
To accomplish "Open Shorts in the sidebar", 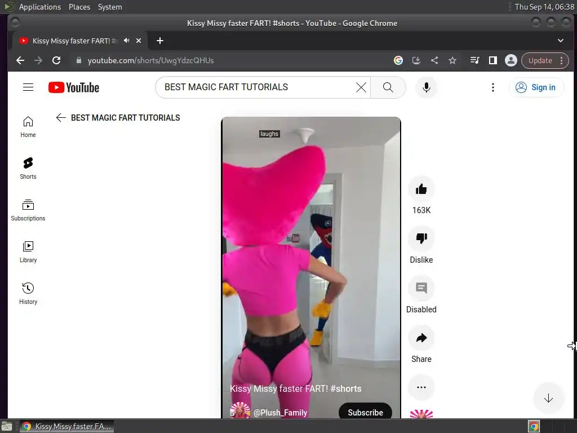I will 28,168.
